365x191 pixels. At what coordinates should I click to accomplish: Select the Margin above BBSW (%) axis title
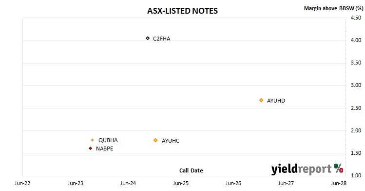334,8
